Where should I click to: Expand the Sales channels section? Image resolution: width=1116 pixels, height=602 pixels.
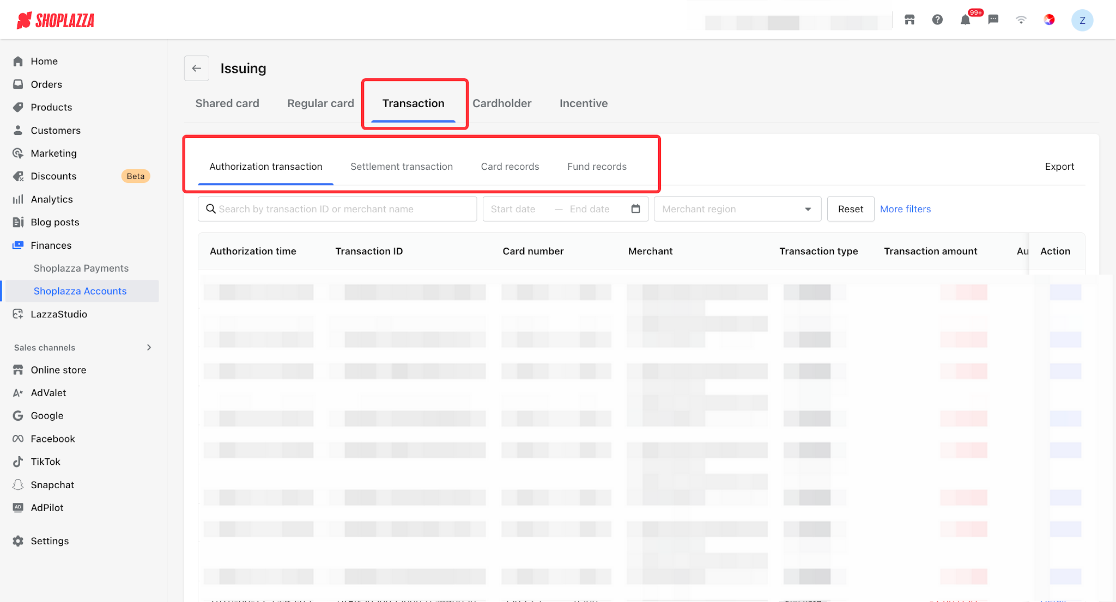pyautogui.click(x=149, y=348)
